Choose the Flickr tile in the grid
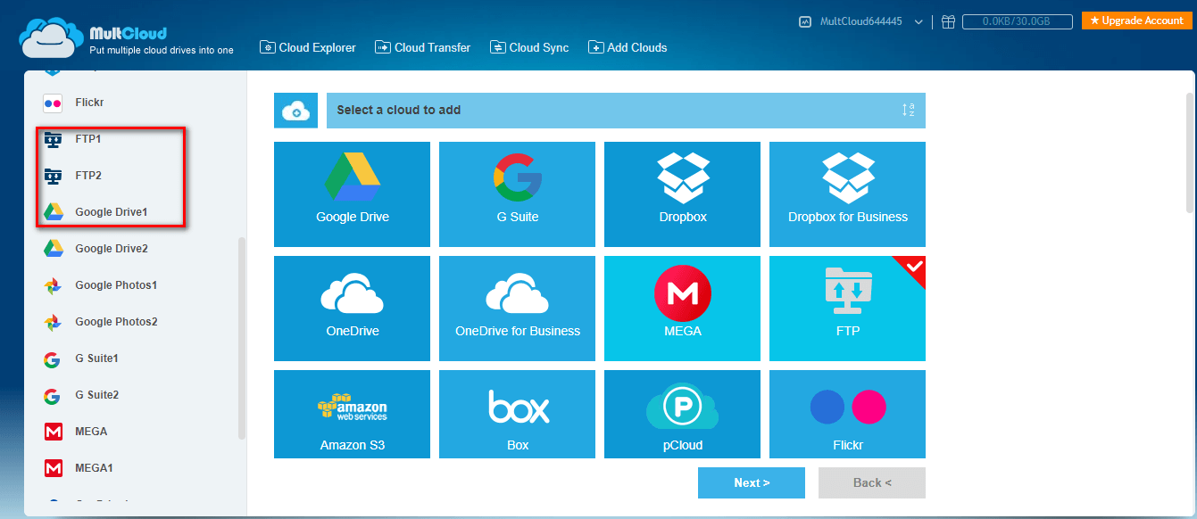This screenshot has width=1197, height=519. (x=847, y=414)
